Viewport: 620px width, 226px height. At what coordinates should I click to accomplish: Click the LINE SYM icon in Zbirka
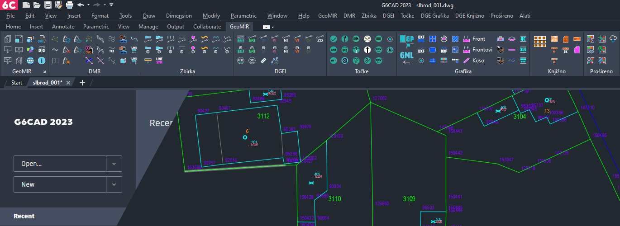pyautogui.click(x=159, y=61)
